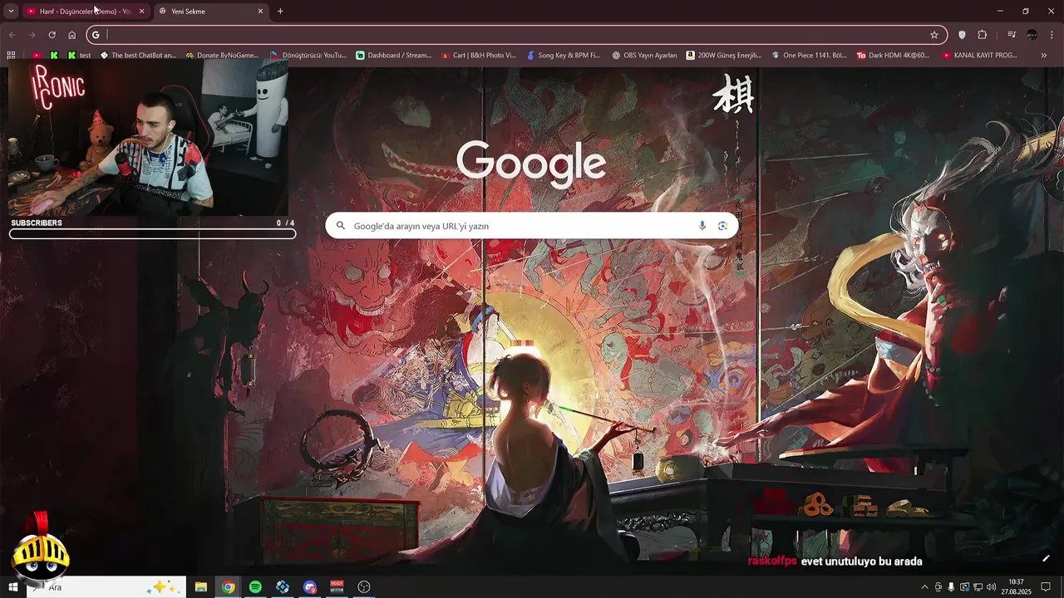Click the browser forward arrow

pos(32,35)
